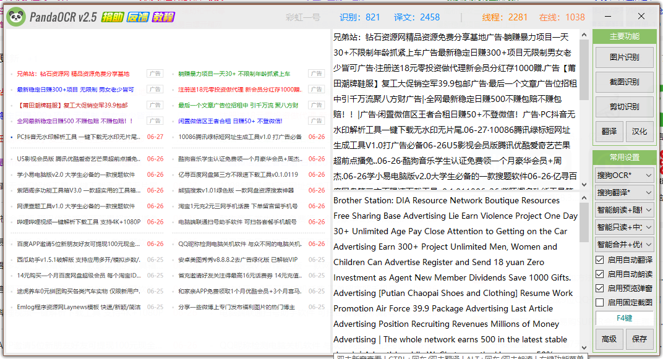
Task: Click the 广告 tag beside 最后一个文章广告位招租
Action: click(316, 105)
